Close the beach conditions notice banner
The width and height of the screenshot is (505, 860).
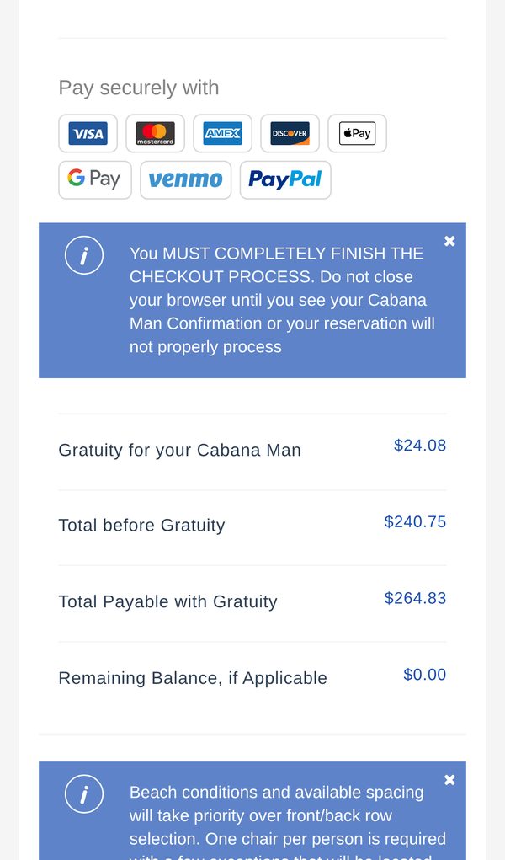point(449,779)
